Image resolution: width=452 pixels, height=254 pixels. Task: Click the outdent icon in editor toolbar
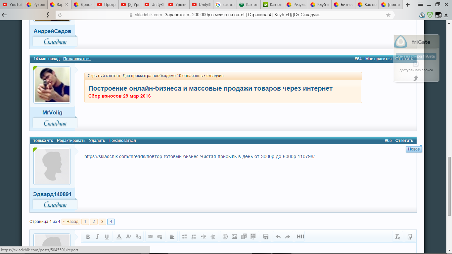[203, 236]
